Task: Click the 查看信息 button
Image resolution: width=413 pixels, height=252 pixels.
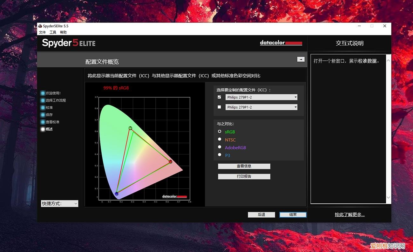Action: point(244,166)
